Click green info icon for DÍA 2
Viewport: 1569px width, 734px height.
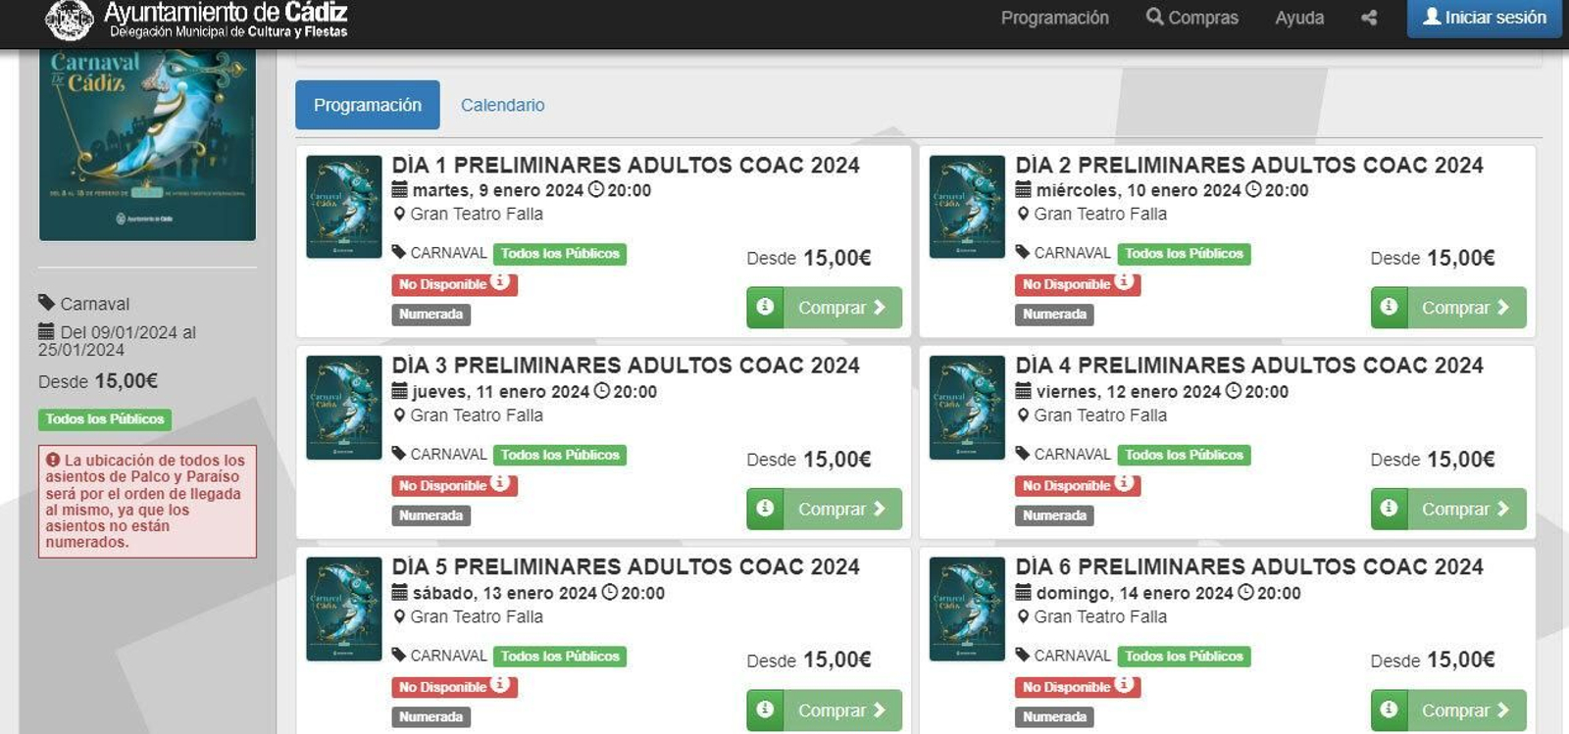(x=1389, y=307)
